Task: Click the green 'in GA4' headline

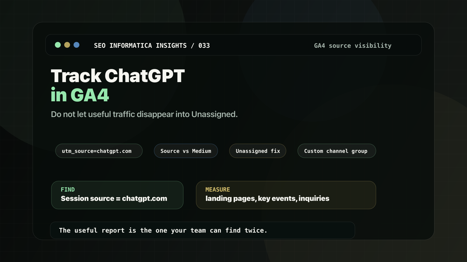Action: [x=80, y=95]
